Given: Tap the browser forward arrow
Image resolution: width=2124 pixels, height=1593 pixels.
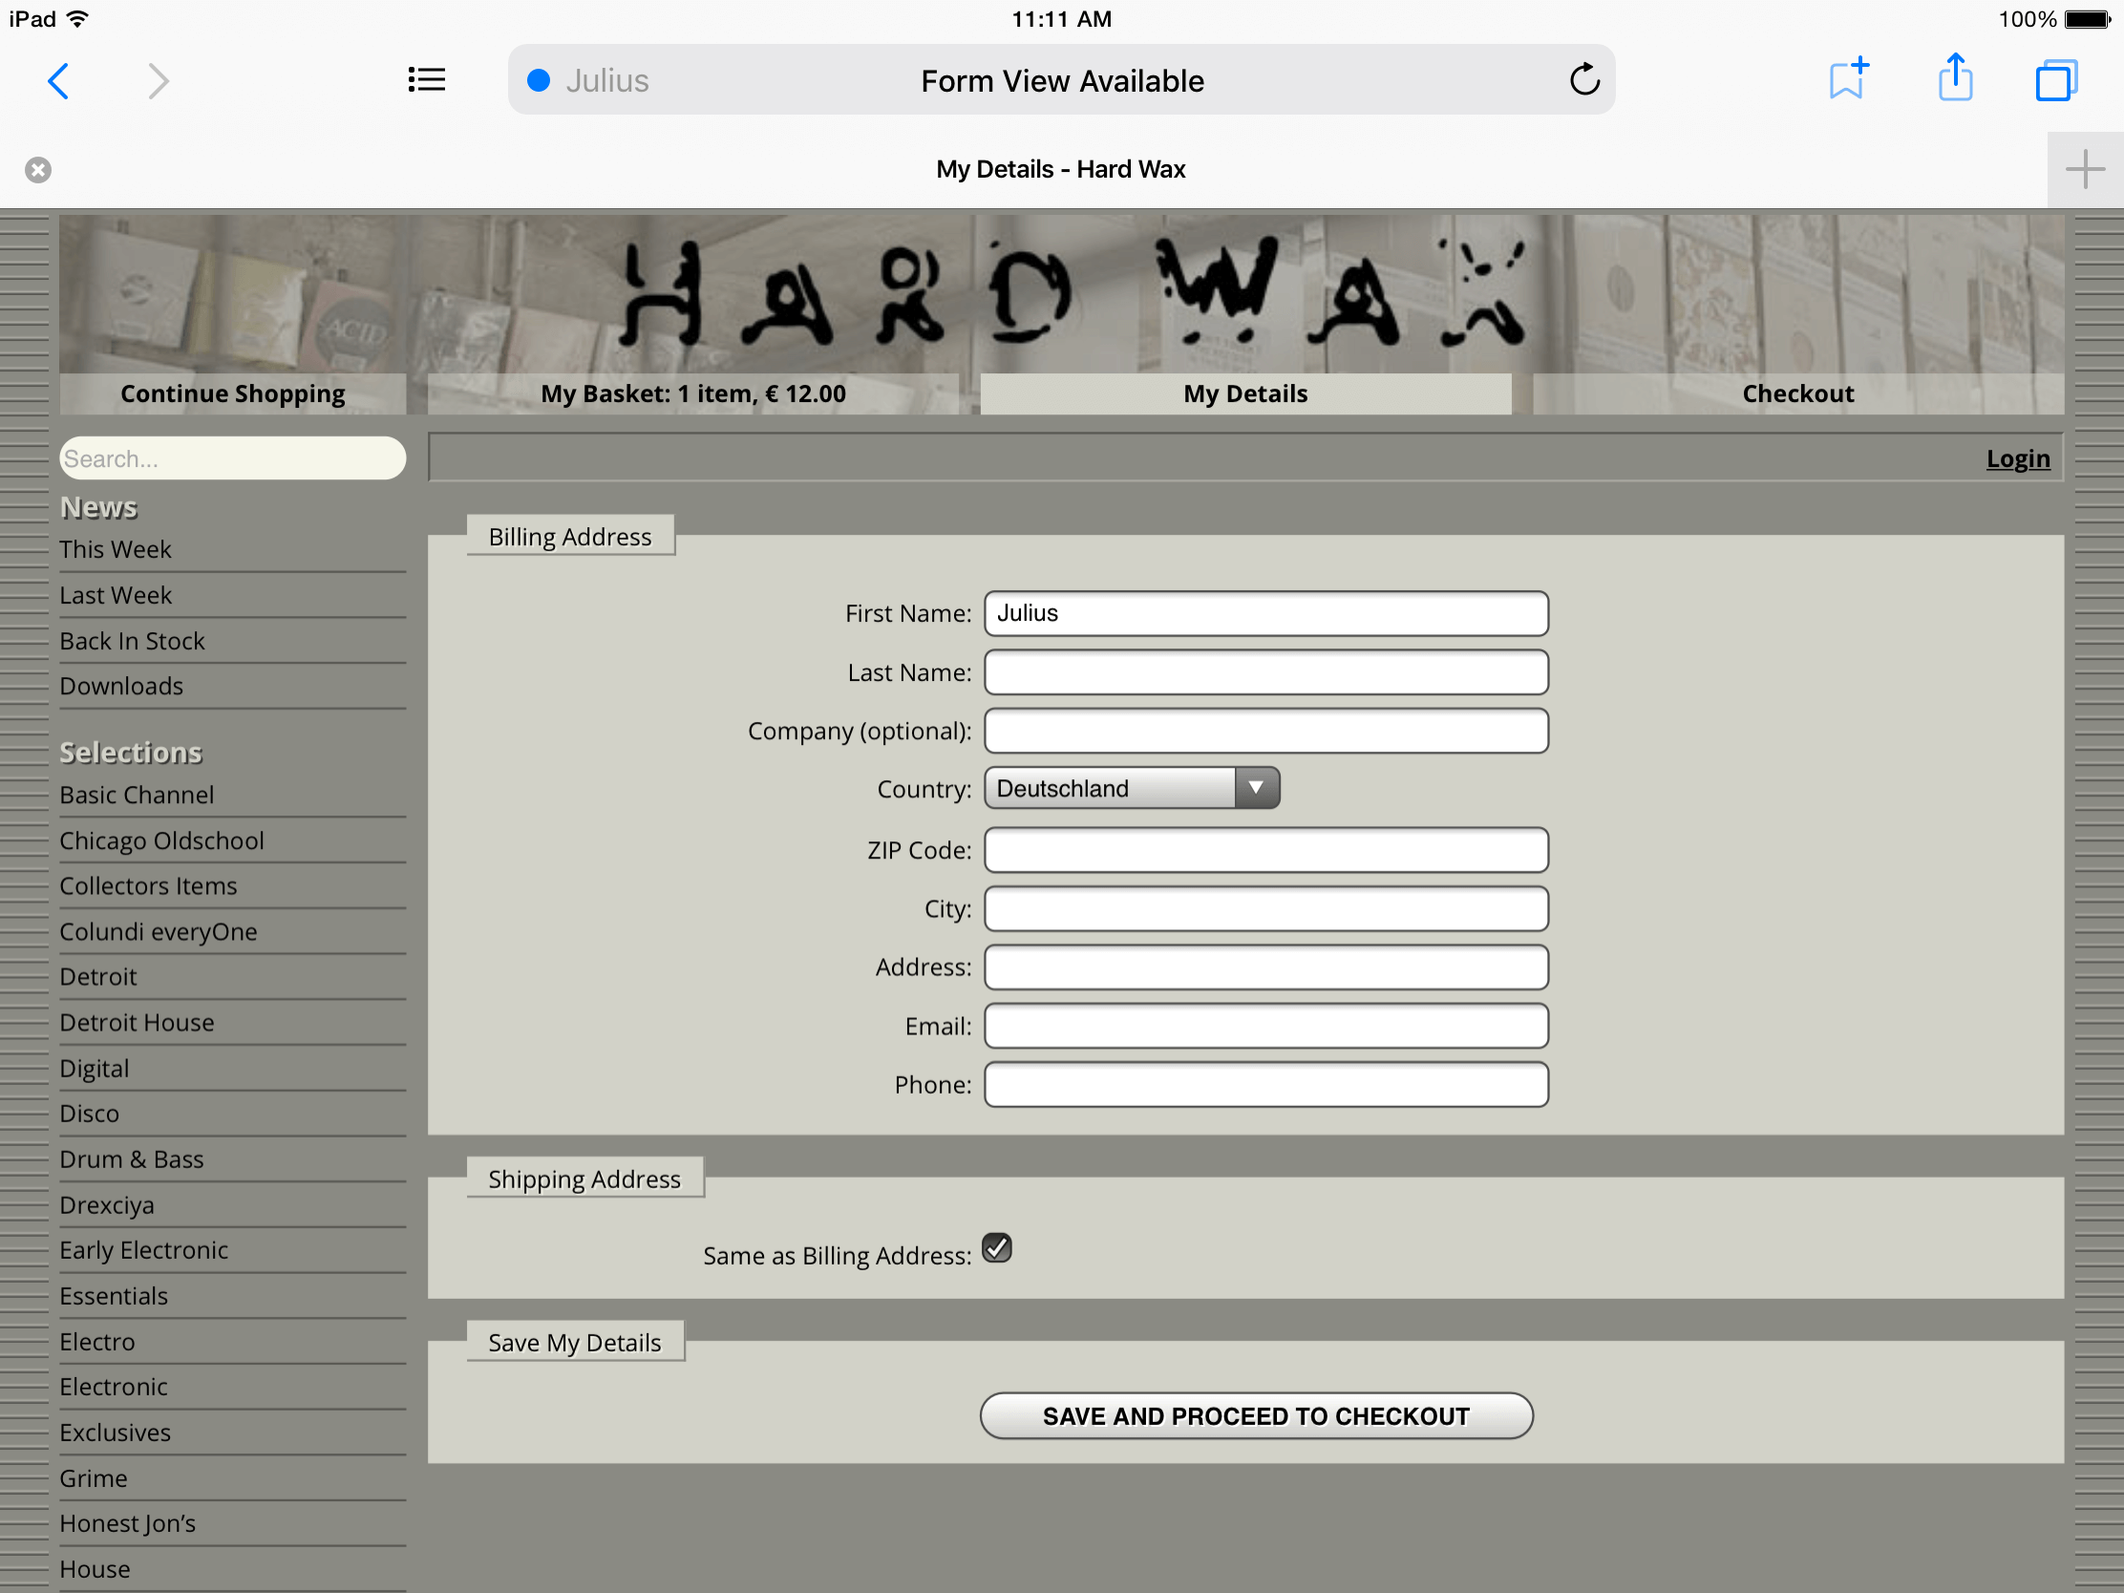Looking at the screenshot, I should tap(159, 80).
